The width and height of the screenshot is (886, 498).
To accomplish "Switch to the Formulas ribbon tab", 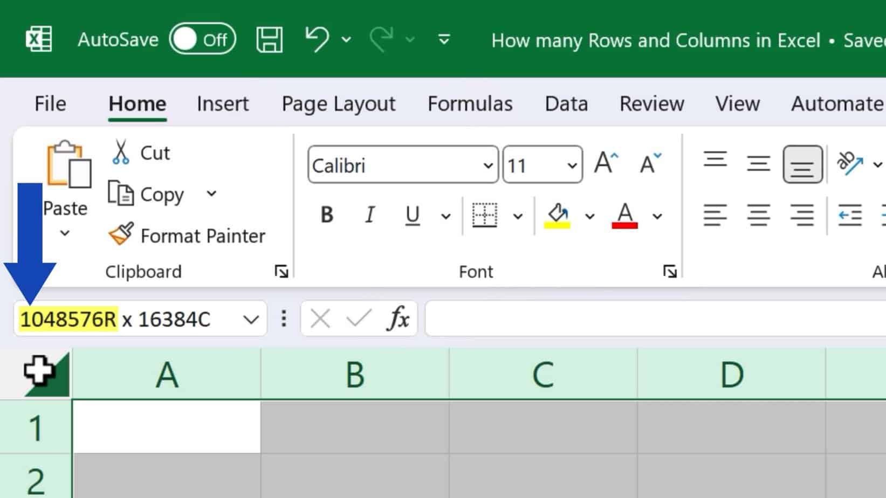I will [470, 103].
